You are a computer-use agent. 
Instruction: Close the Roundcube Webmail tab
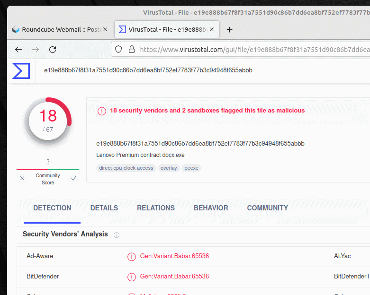pos(105,29)
